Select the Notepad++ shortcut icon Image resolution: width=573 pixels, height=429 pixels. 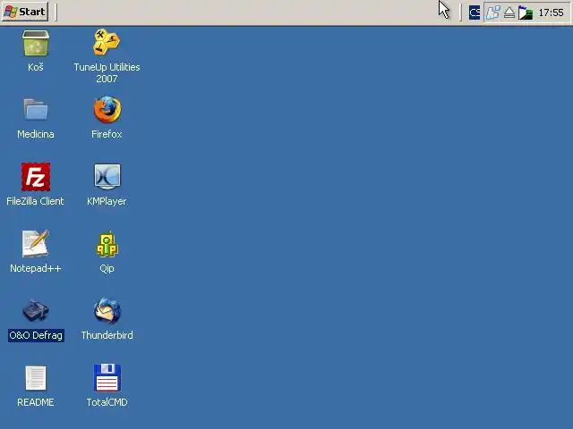[36, 244]
